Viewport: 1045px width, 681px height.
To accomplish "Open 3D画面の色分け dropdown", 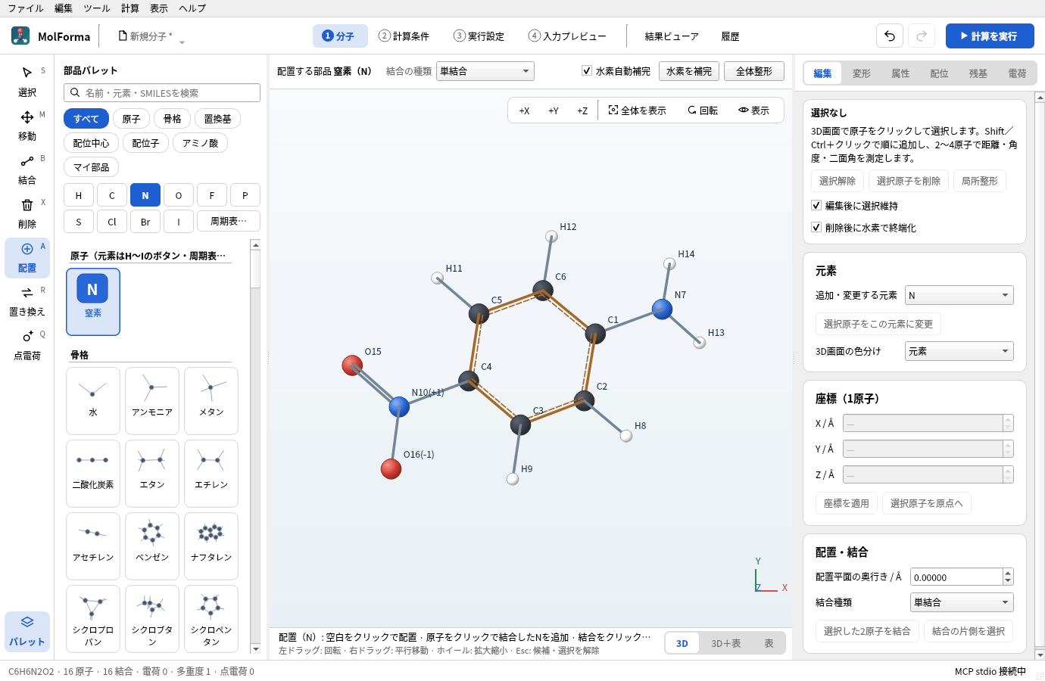I will click(x=959, y=351).
